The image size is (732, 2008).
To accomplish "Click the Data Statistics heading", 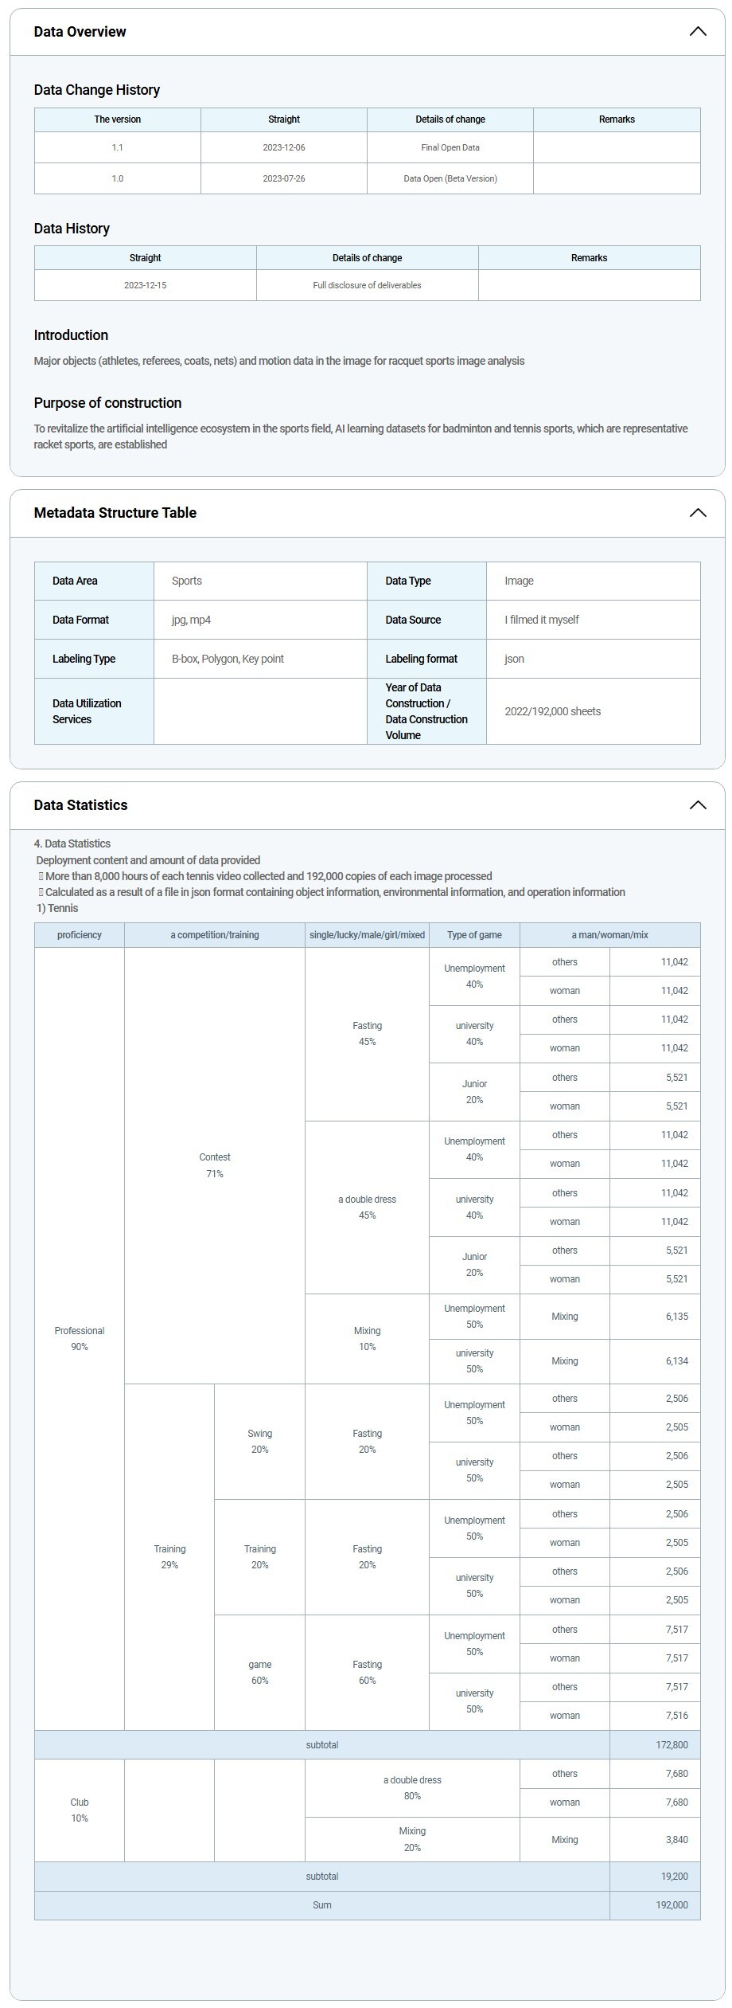I will 80,805.
